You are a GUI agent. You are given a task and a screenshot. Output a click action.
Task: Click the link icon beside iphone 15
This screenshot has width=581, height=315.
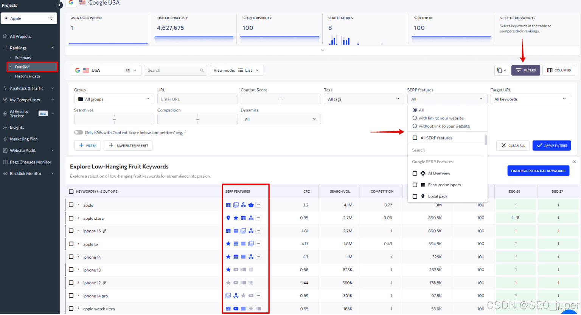point(104,231)
